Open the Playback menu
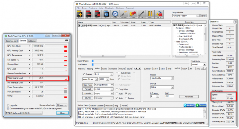 109,8
